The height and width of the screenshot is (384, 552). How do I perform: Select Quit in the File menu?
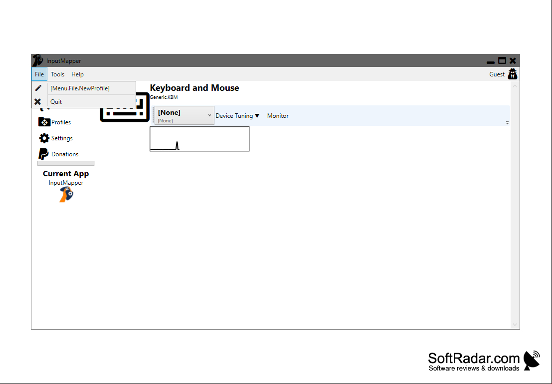coord(84,101)
